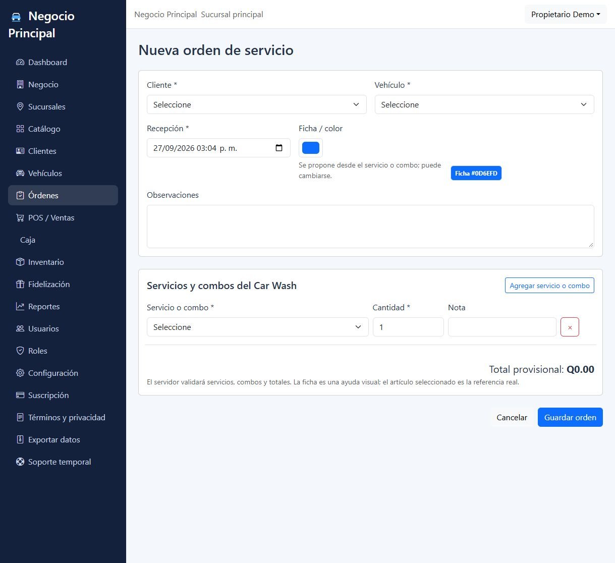This screenshot has width=615, height=563.
Task: Click the Sucursales location pin icon
Action: coord(20,107)
